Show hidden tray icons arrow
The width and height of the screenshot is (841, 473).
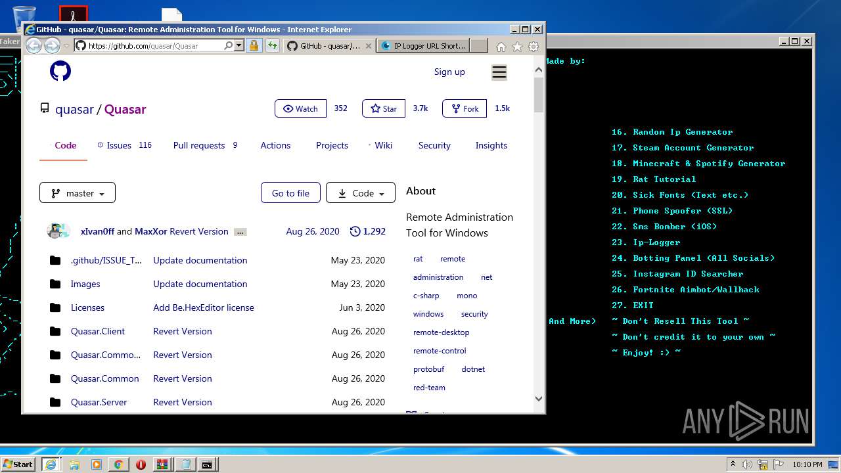733,464
